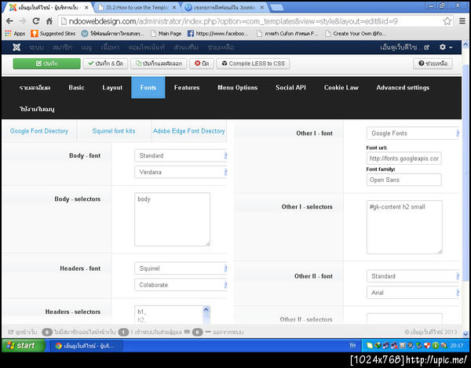This screenshot has height=368, width=471.
Task: Click the Font url input field
Action: (404, 158)
